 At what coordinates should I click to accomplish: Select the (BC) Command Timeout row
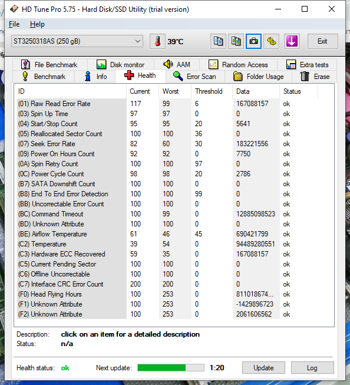[167, 214]
